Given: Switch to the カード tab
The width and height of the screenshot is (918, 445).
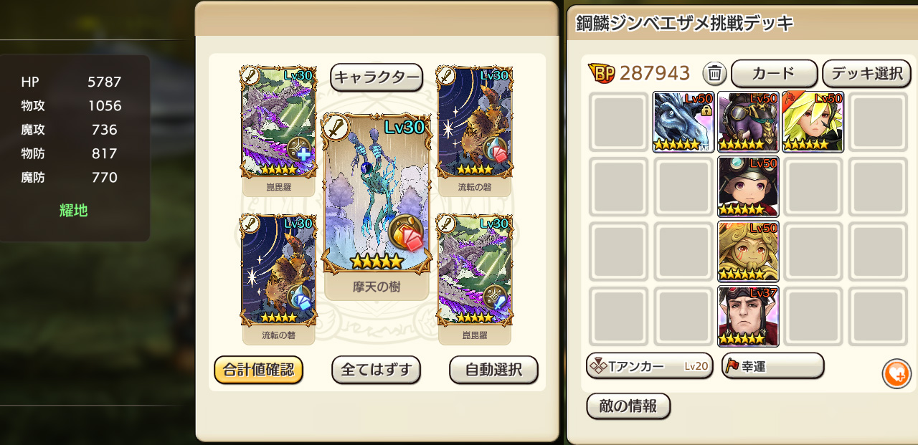Looking at the screenshot, I should (775, 73).
